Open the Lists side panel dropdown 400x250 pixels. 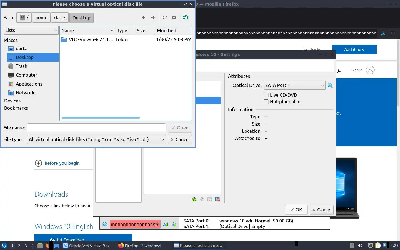click(x=31, y=30)
